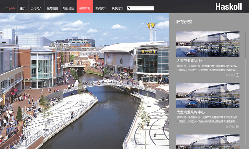
Task: Open the third, partly visible building thumbnail
Action: (208, 142)
